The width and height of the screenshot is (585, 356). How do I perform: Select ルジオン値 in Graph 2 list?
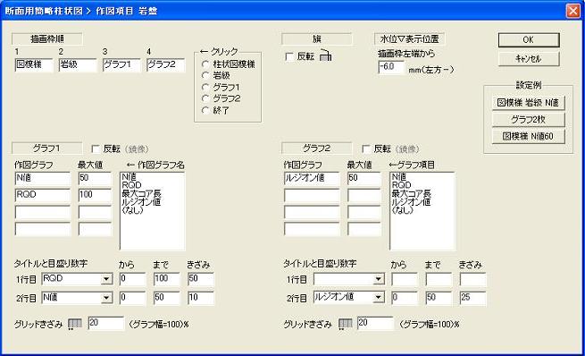(x=411, y=202)
